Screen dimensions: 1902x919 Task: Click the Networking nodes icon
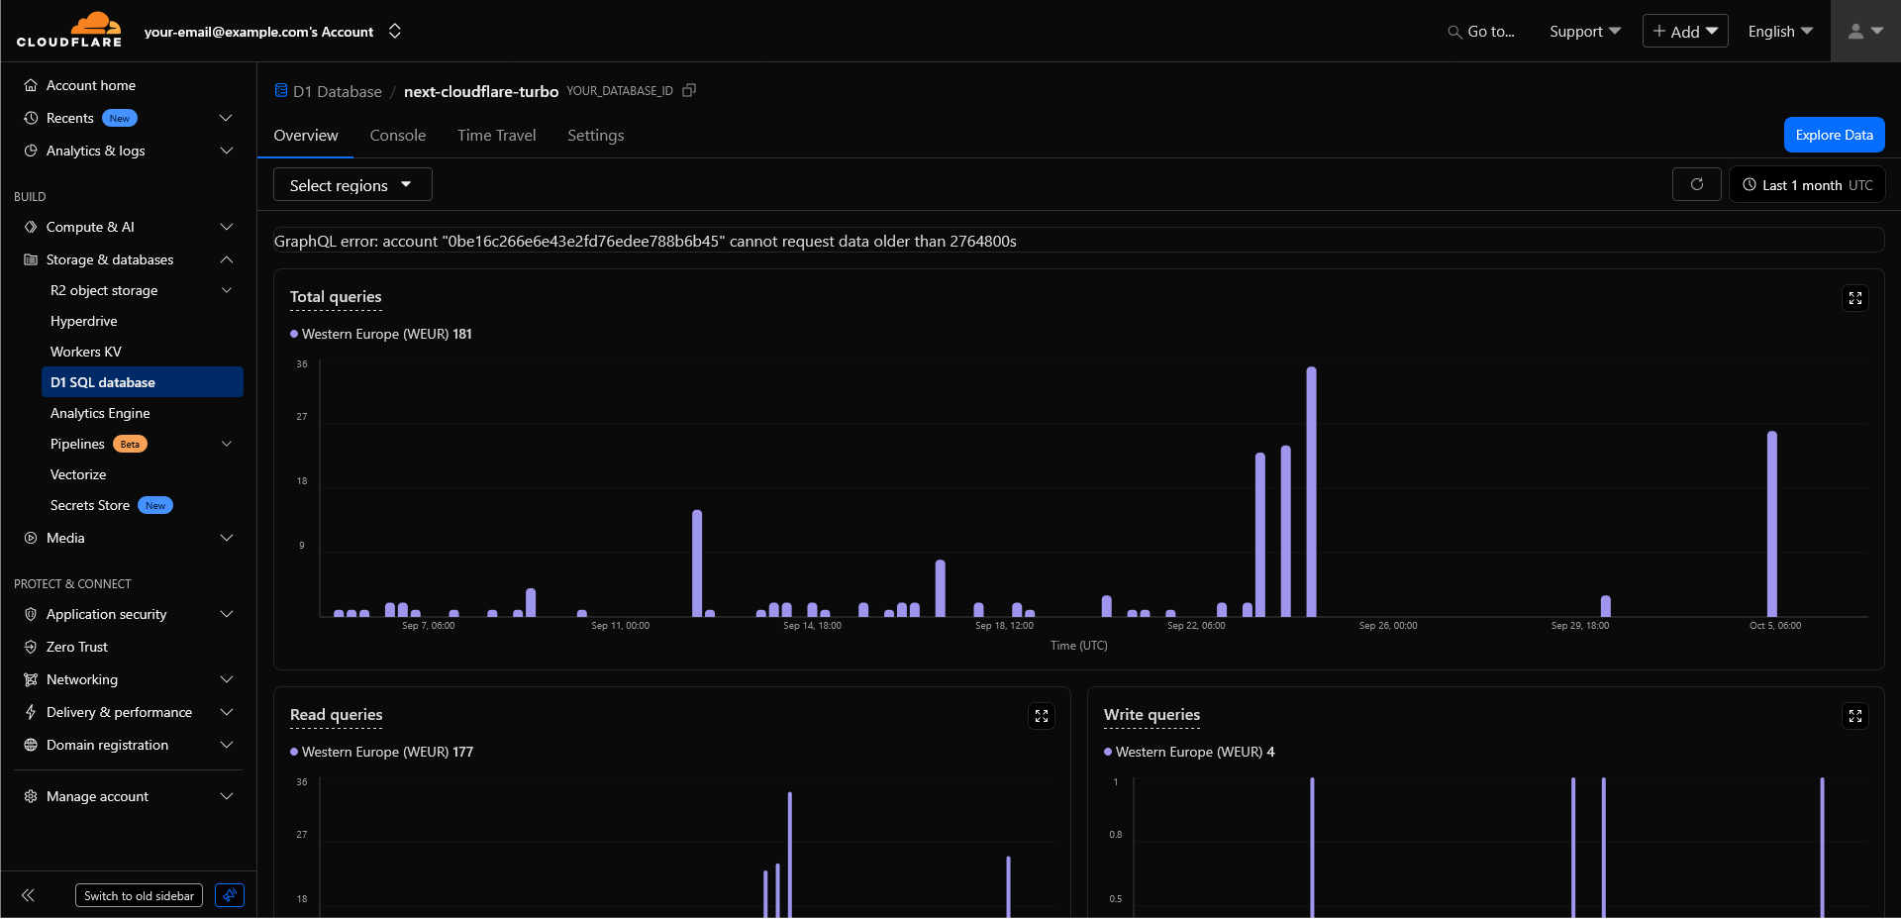click(31, 679)
